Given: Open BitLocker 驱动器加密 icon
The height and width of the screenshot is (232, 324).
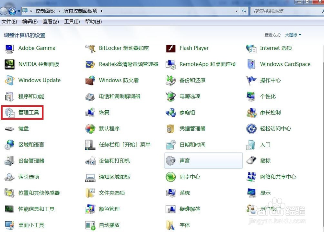Looking at the screenshot, I should [x=90, y=49].
